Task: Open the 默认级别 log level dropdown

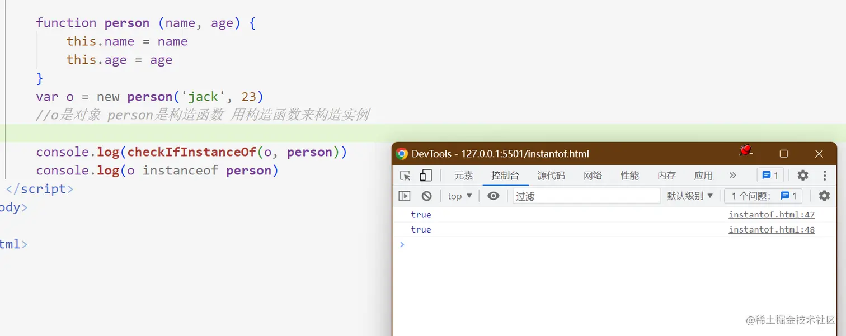Action: [x=690, y=196]
